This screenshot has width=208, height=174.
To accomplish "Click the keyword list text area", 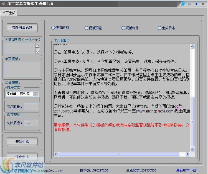I will tap(20, 48).
